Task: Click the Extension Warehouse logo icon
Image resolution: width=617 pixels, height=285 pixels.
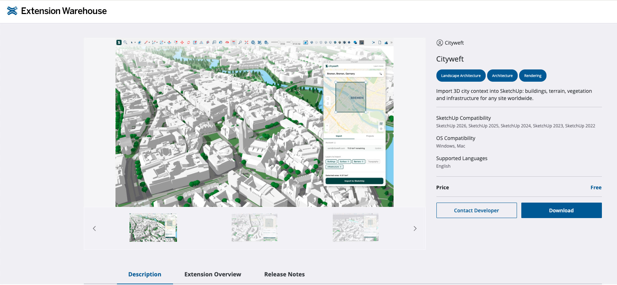Action: click(12, 11)
